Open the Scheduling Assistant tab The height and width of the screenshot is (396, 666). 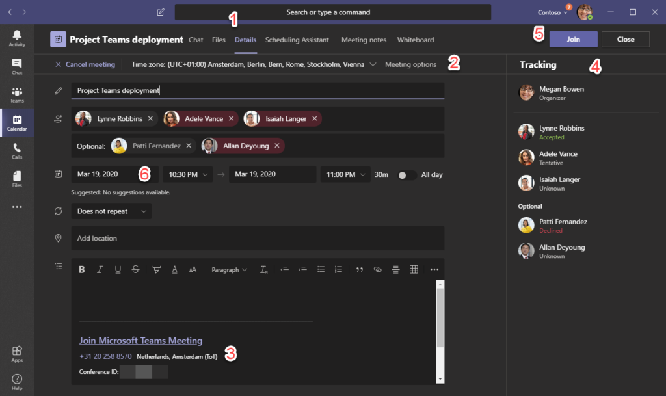tap(297, 40)
